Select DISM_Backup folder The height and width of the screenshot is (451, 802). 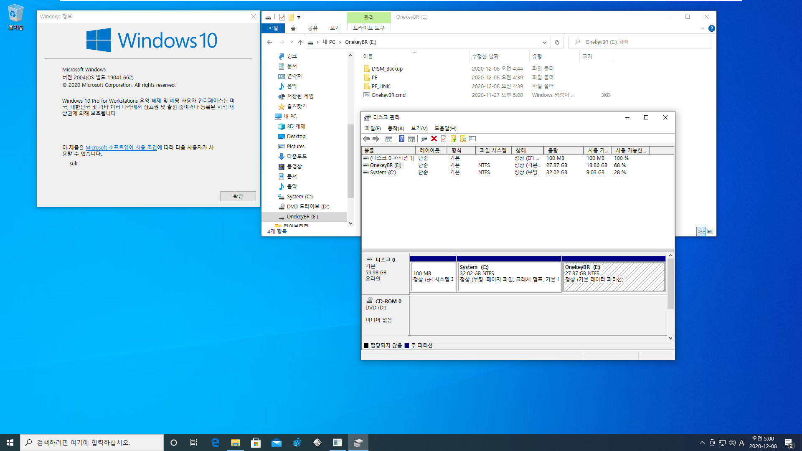[387, 68]
